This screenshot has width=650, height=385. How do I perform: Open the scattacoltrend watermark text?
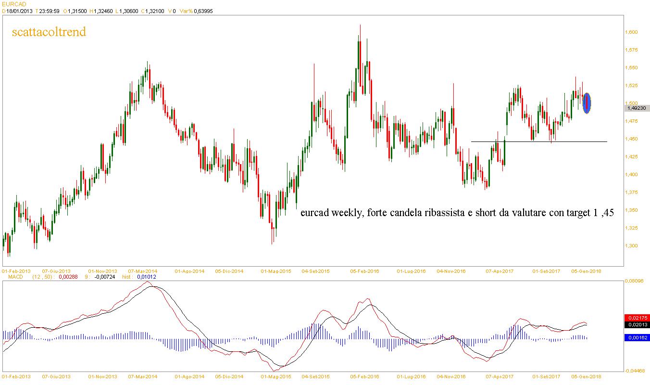tap(49, 32)
